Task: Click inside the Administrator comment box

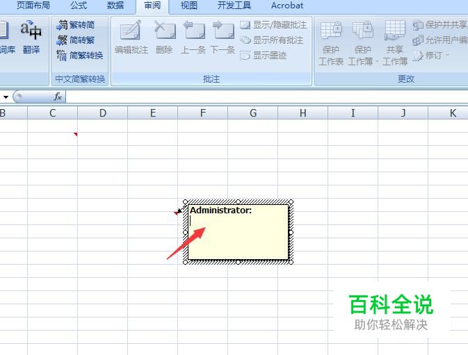Action: [x=239, y=232]
